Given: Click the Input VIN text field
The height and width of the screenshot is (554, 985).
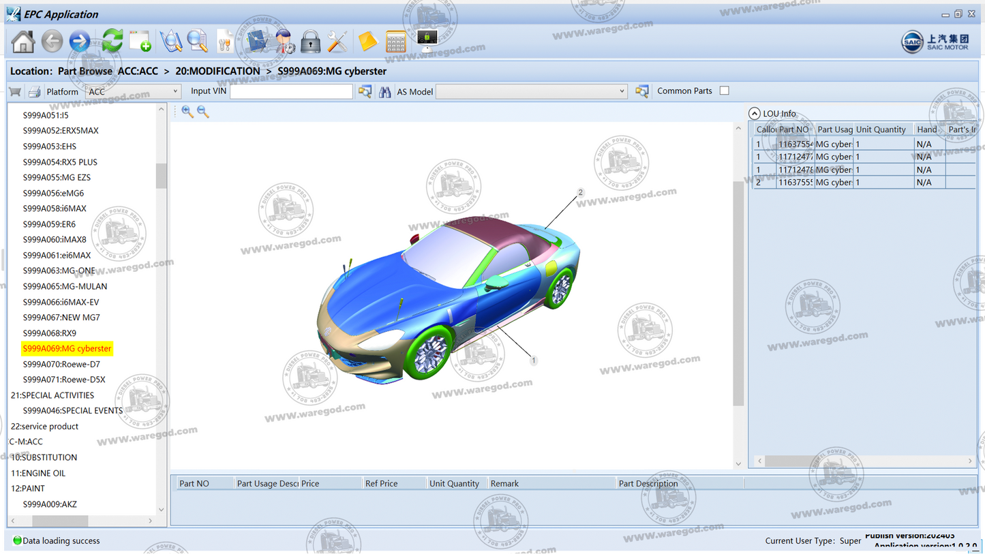Looking at the screenshot, I should [x=291, y=91].
